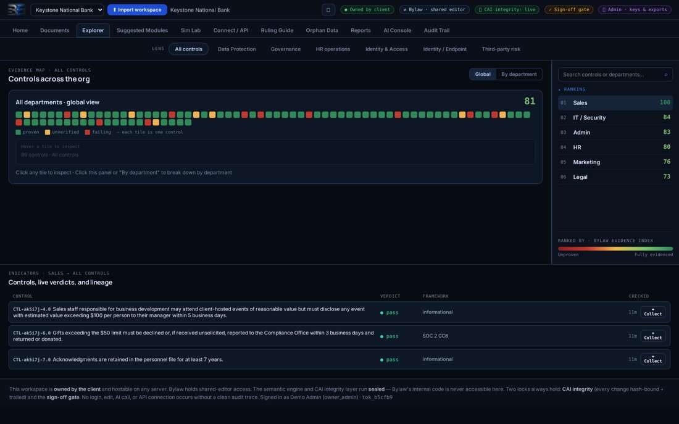The width and height of the screenshot is (679, 424).
Task: Click the global score 81
Action: (x=530, y=101)
